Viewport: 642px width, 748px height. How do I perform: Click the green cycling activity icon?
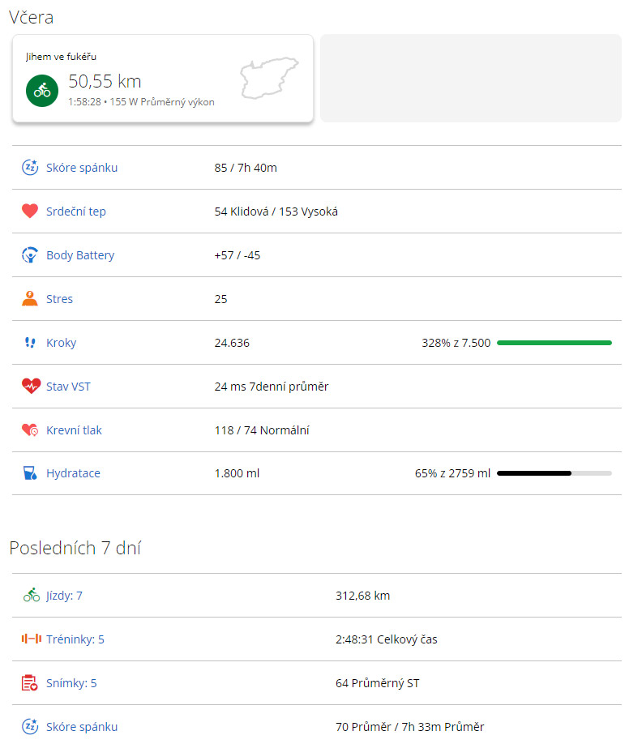42,90
